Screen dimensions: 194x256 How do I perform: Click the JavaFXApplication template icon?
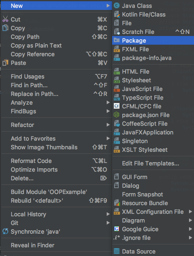[117, 132]
